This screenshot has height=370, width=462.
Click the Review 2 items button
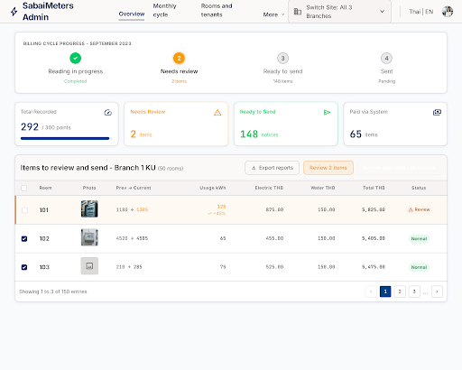point(328,168)
